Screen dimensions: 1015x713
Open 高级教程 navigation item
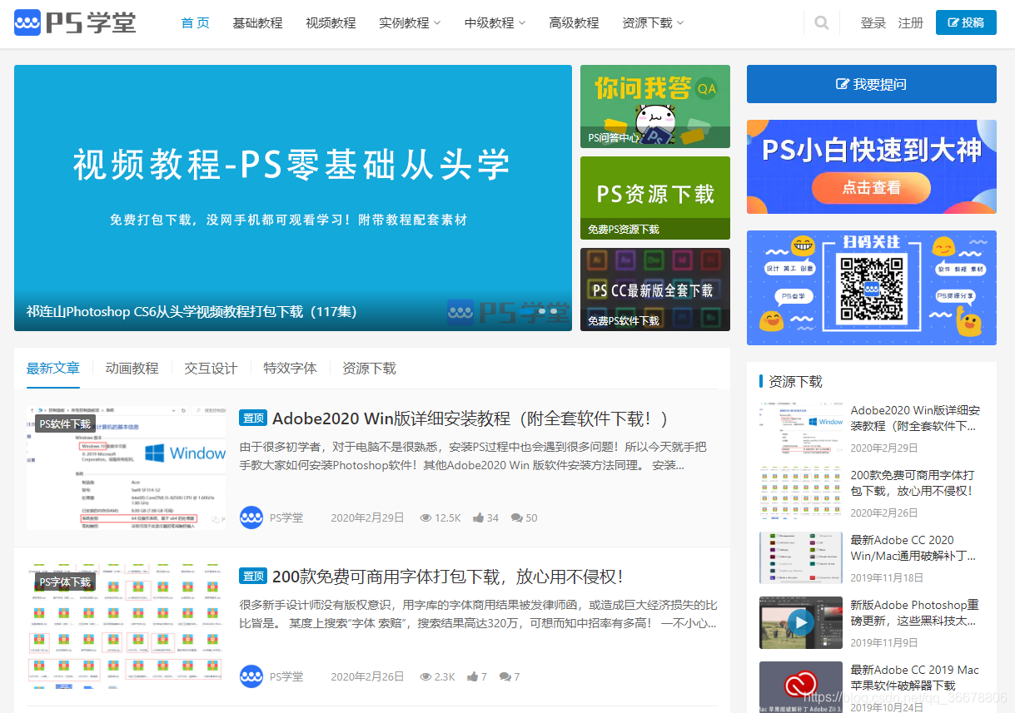pos(574,23)
